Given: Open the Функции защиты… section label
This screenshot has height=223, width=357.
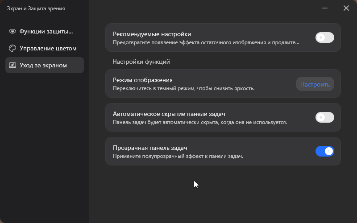Looking at the screenshot, I should [x=46, y=31].
